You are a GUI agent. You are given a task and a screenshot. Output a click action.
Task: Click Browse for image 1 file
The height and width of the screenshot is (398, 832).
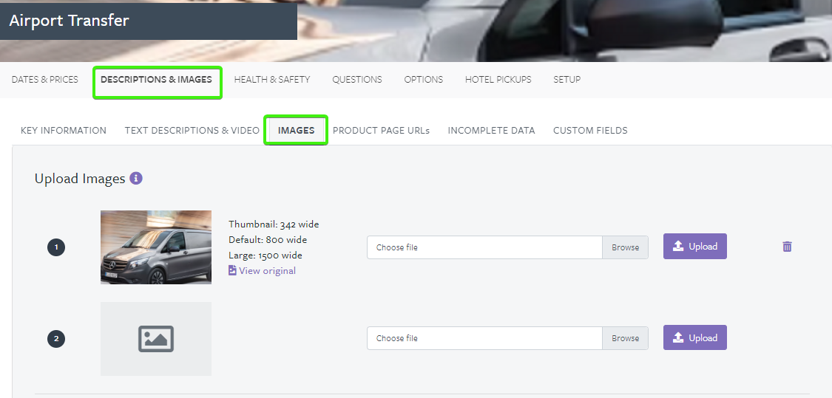[625, 247]
